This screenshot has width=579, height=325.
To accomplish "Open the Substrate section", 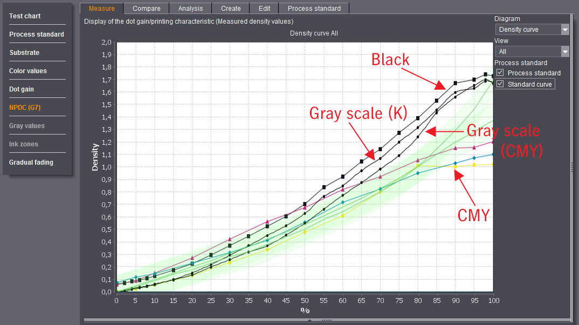I will [24, 53].
